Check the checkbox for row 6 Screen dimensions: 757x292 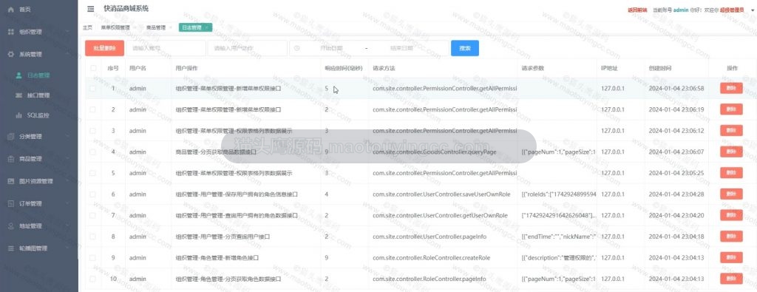pyautogui.click(x=92, y=194)
